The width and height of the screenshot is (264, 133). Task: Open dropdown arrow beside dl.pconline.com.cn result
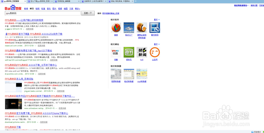tap(36, 74)
